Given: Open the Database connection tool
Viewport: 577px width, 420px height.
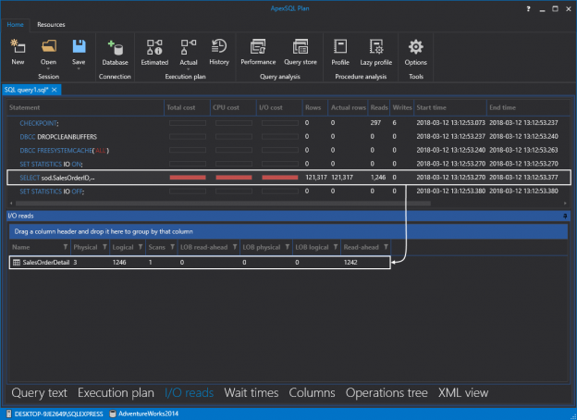Looking at the screenshot, I should pos(116,53).
